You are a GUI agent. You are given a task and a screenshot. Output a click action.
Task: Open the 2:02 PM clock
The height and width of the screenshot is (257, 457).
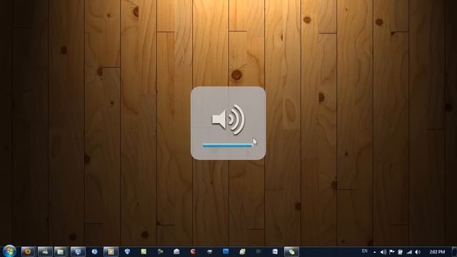437,252
